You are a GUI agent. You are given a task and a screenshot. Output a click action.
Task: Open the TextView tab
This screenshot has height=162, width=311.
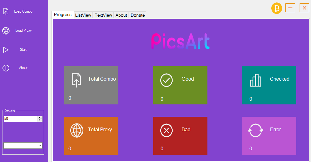point(103,15)
